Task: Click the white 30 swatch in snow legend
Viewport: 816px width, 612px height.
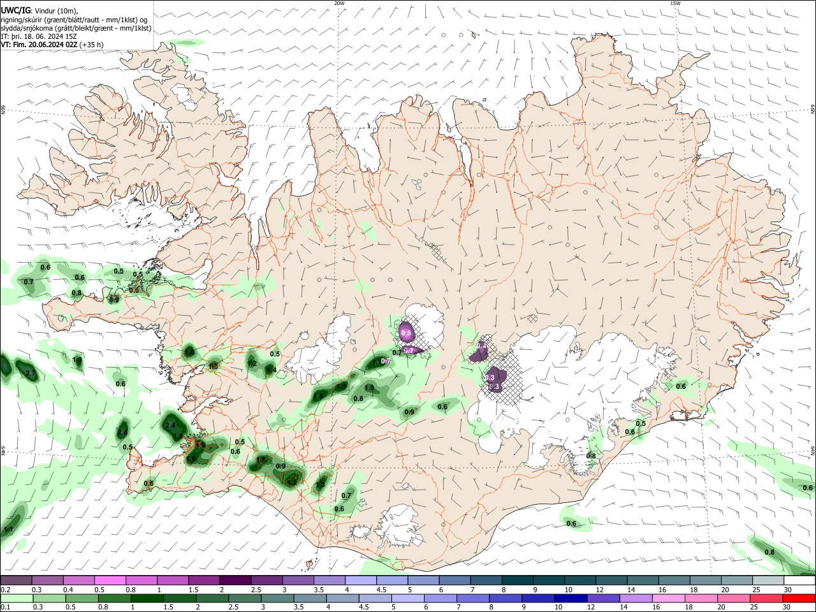Action: point(799,580)
